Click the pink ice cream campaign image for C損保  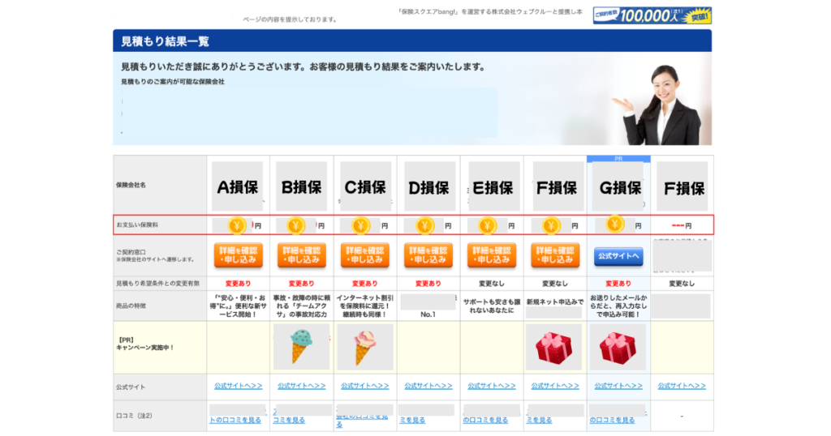coord(364,347)
